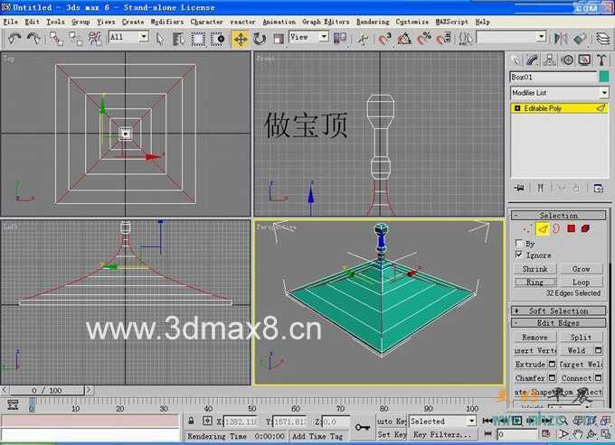This screenshot has width=615, height=445.
Task: Open the File menu
Action: 10,22
